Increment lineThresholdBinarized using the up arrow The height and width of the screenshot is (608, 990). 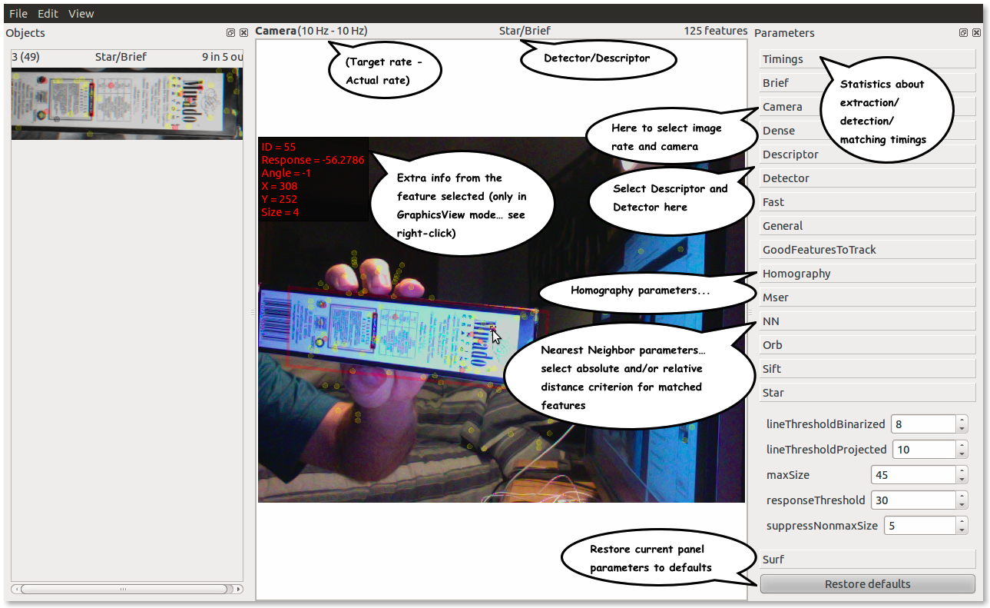pyautogui.click(x=962, y=420)
